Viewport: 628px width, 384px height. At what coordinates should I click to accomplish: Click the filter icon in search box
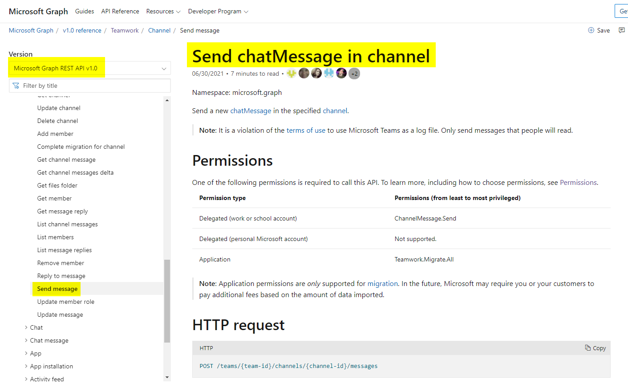coord(16,86)
